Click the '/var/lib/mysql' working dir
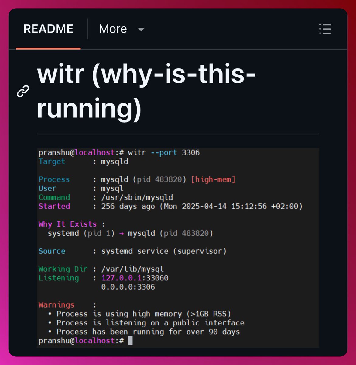356x365 pixels. click(132, 269)
